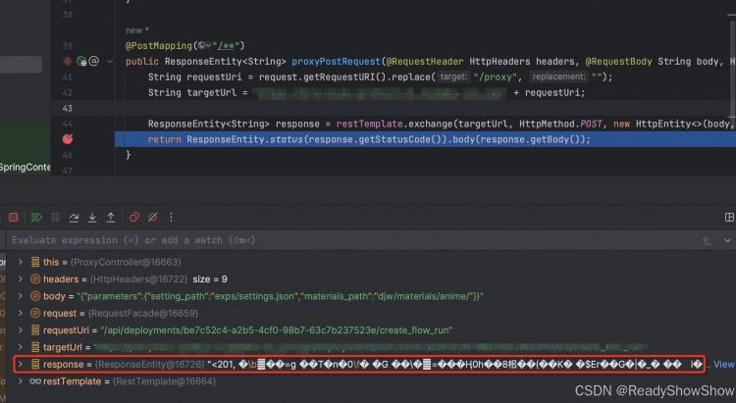Screen dimensions: 736x403
Task: Step over the current line
Action: [x=74, y=218]
